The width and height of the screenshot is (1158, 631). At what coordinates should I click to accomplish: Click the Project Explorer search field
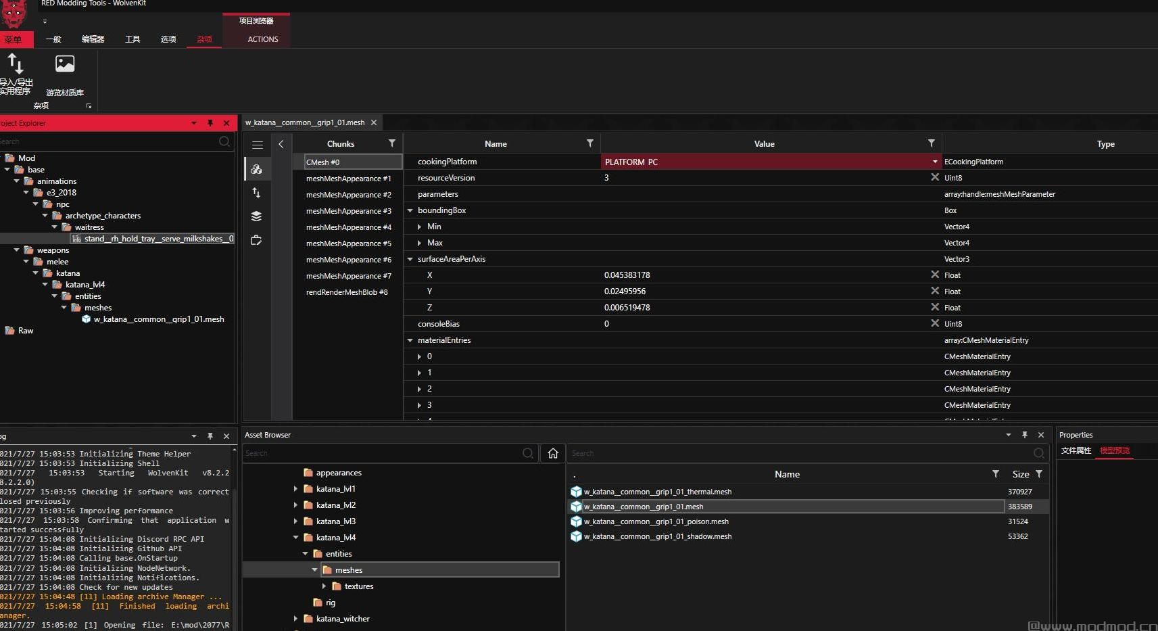(x=108, y=141)
